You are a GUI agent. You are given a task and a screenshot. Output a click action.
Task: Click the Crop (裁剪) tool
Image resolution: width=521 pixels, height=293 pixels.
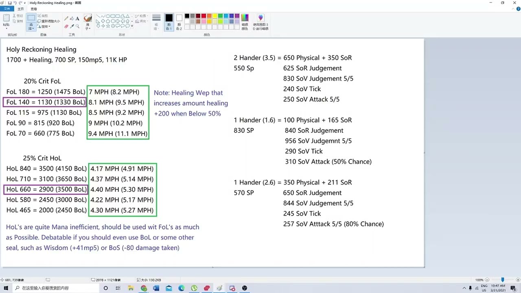pos(42,16)
